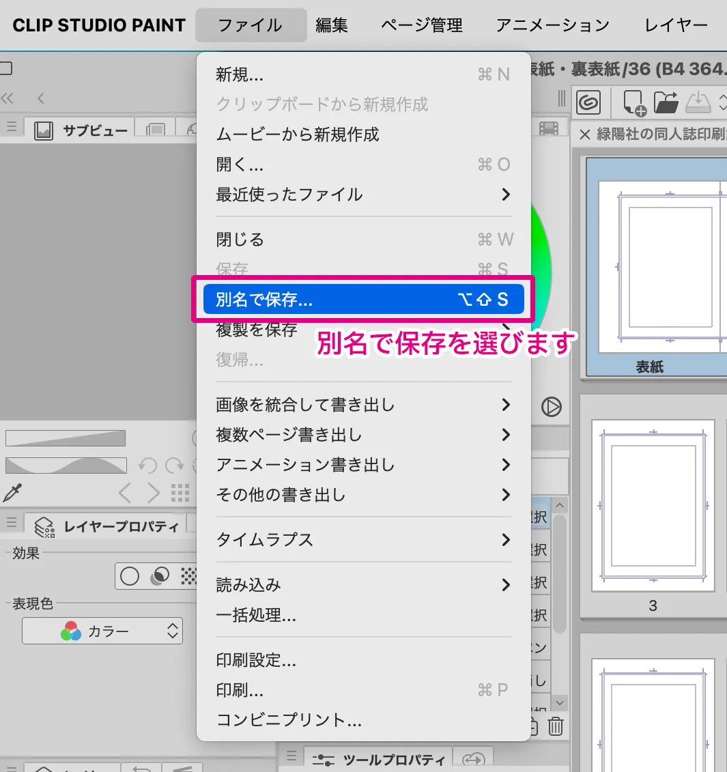727x772 pixels.
Task: Click the grid dots icon in sub view
Action: (180, 493)
